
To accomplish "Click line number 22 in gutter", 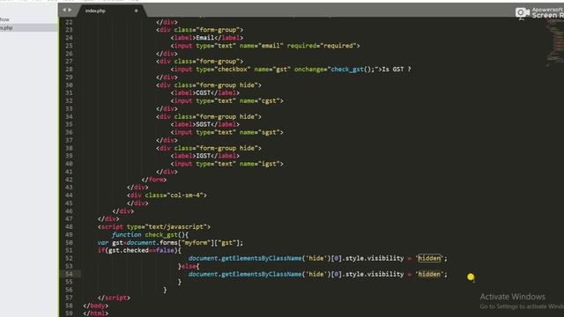I will (69, 22).
